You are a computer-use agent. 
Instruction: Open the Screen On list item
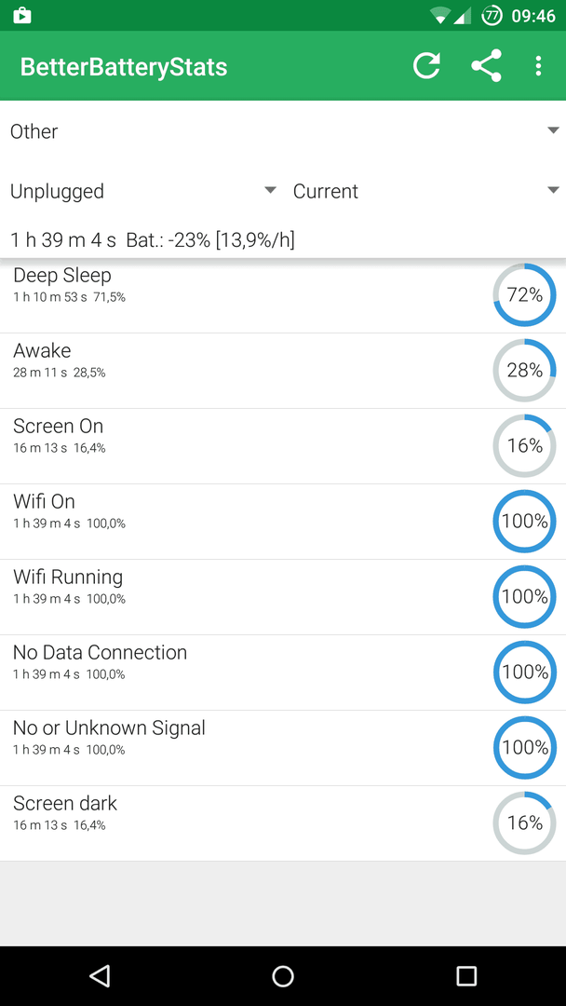[283, 446]
